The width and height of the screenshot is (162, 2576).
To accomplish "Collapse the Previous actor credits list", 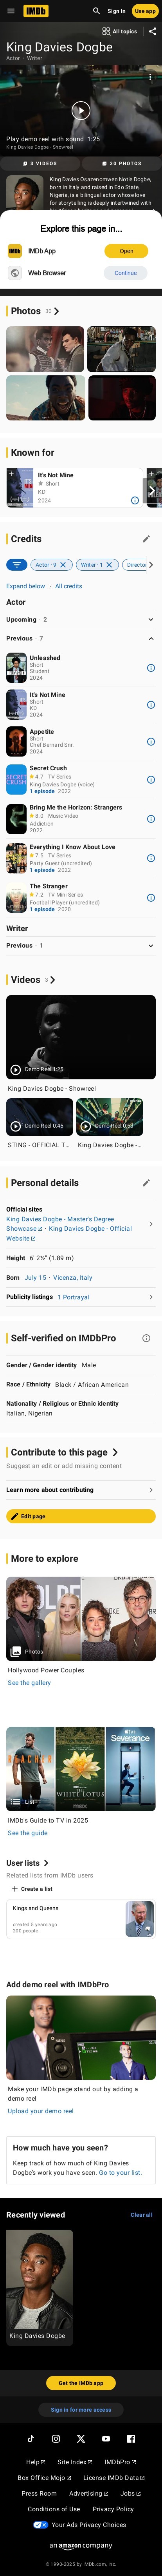I will click(x=81, y=638).
